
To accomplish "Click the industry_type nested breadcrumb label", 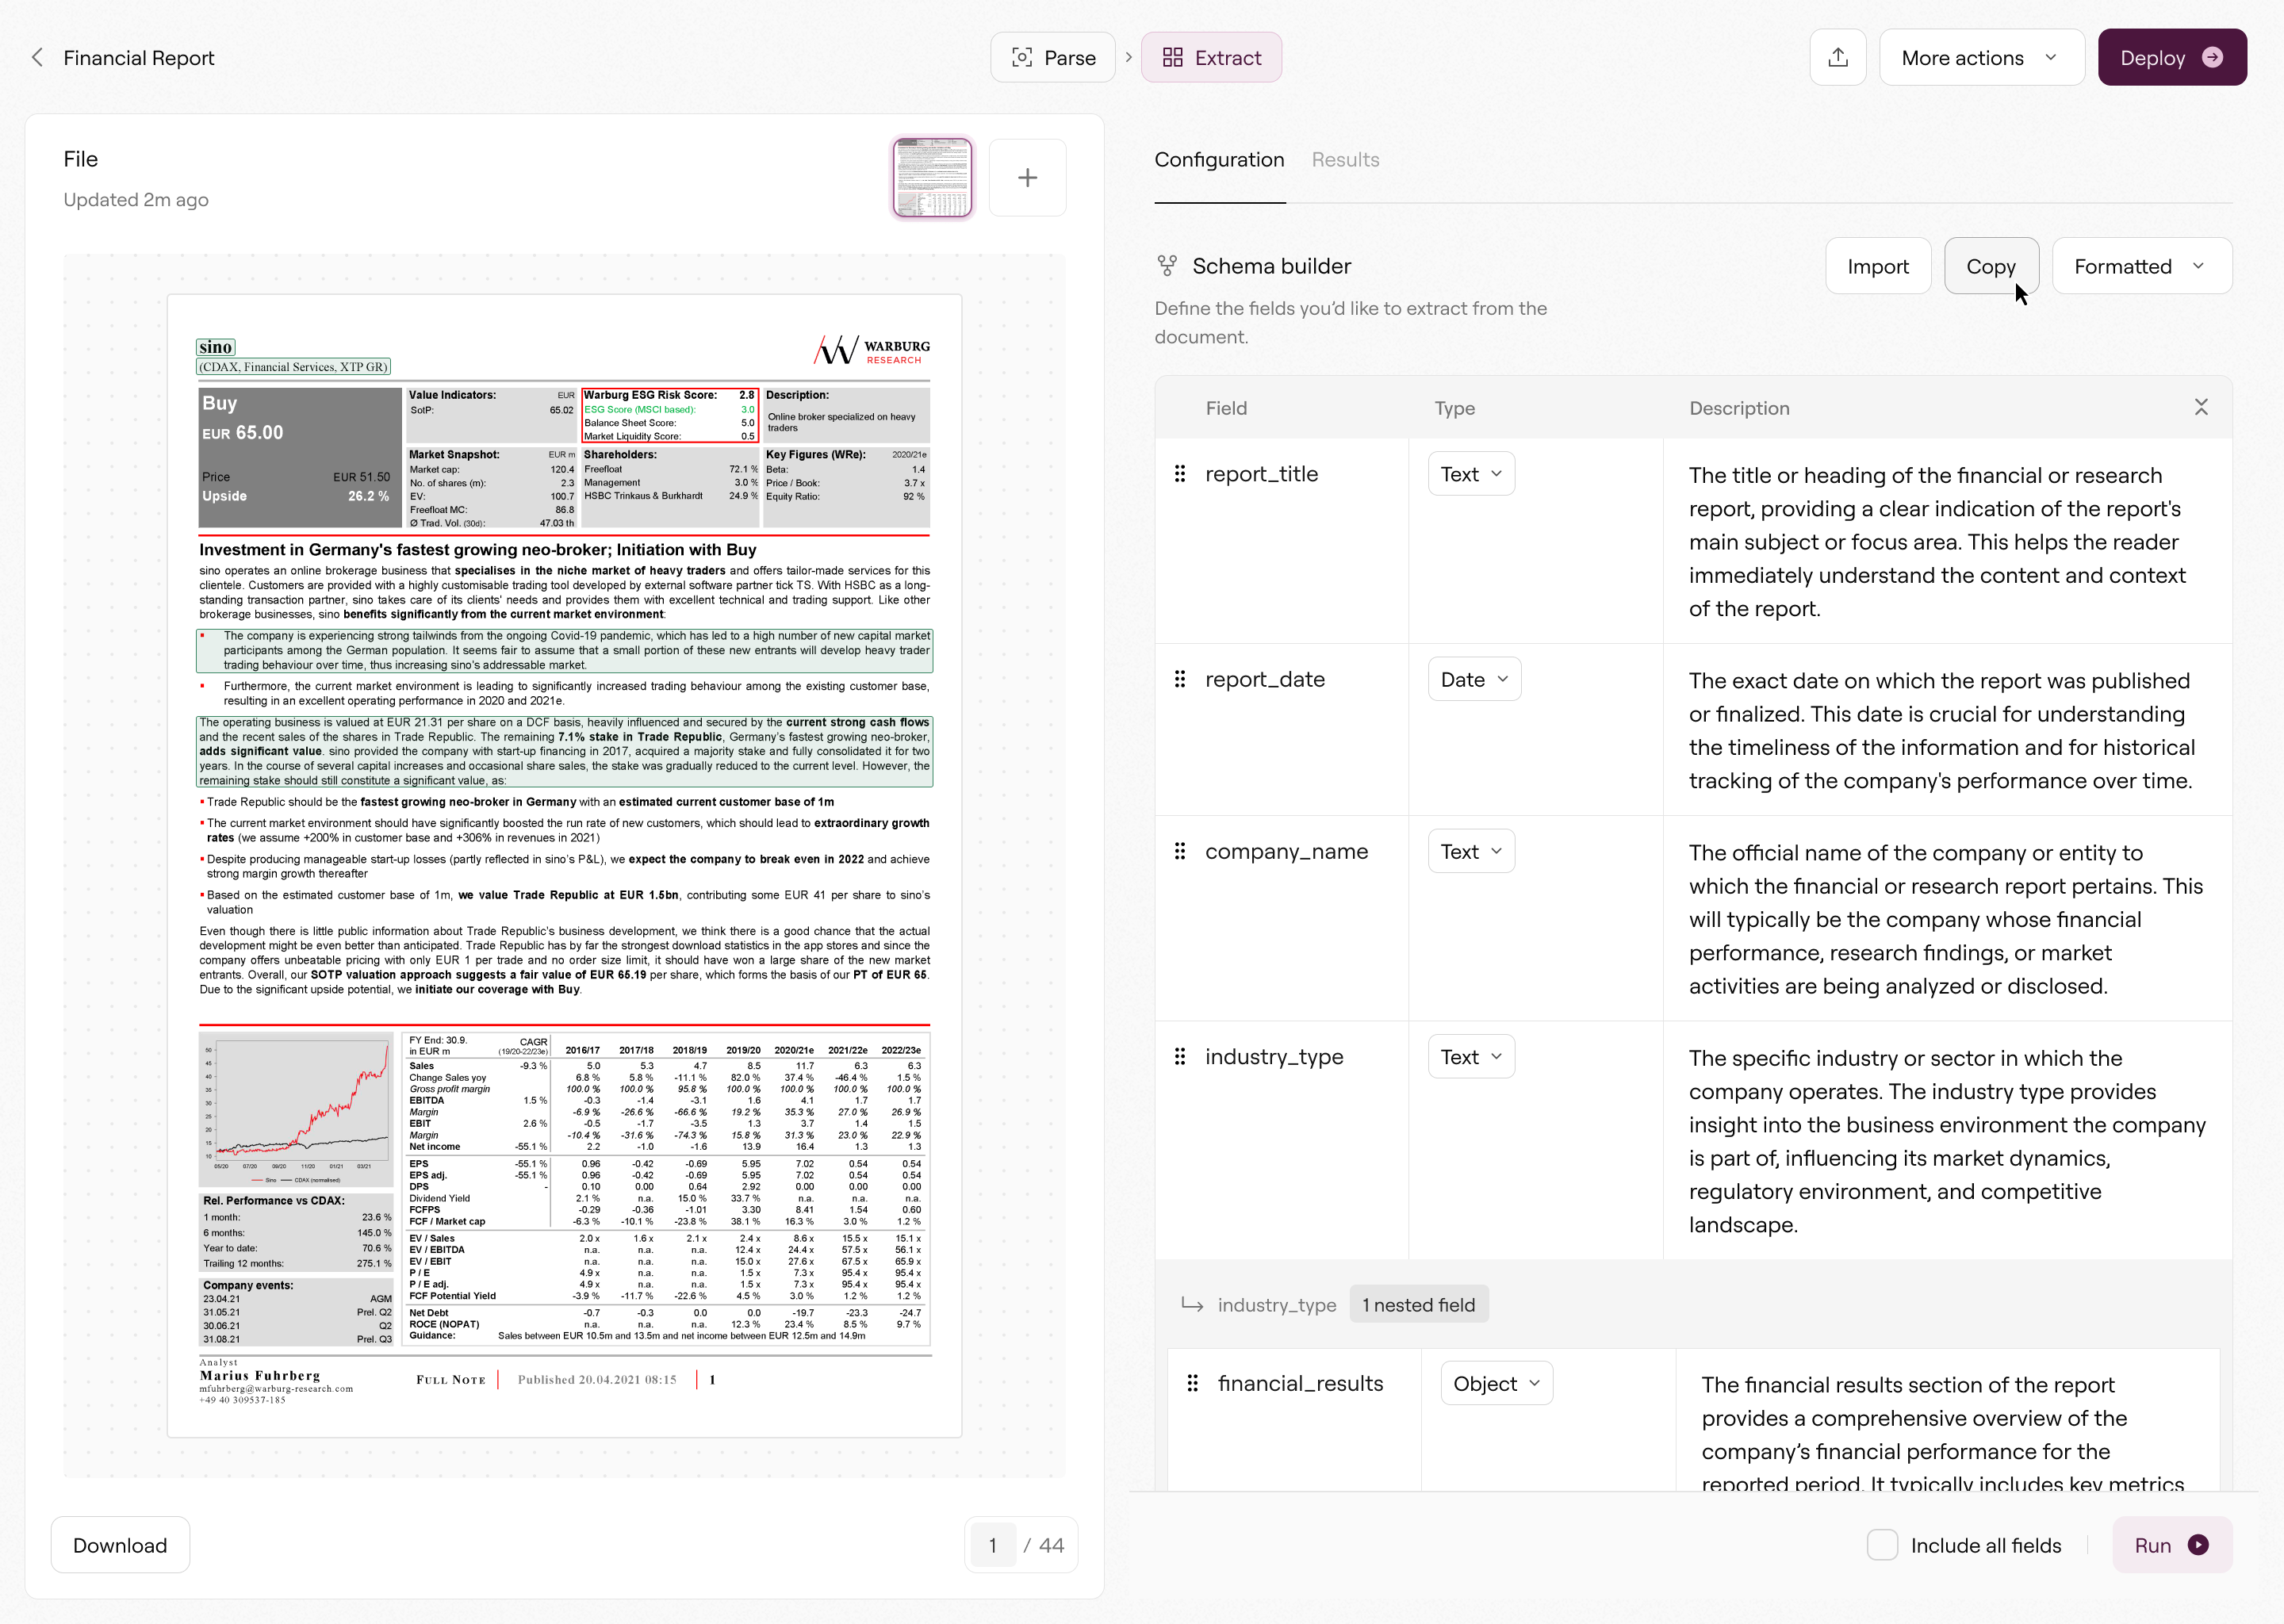I will point(1277,1305).
